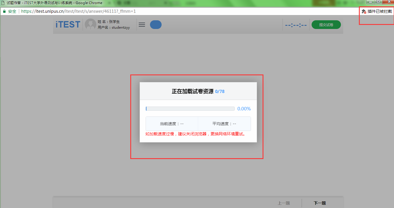Viewport: 394px width, 208px height.
Task: Click the iTEST logo
Action: (x=68, y=25)
